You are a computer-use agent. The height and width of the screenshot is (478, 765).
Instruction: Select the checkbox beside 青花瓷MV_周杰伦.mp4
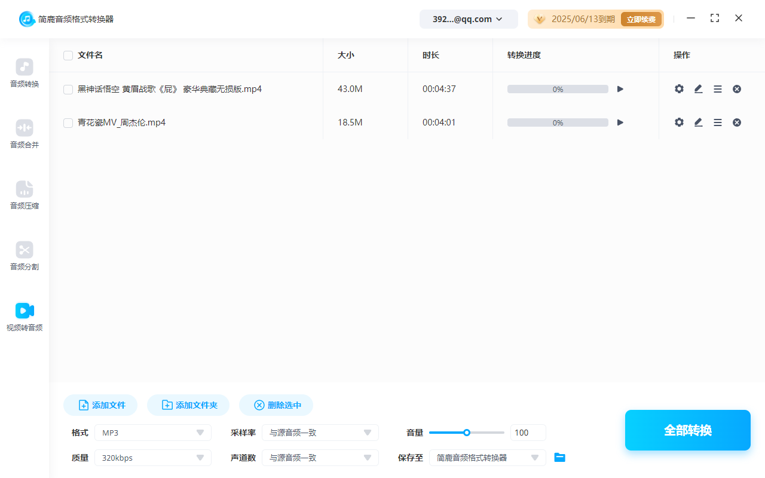pyautogui.click(x=68, y=122)
